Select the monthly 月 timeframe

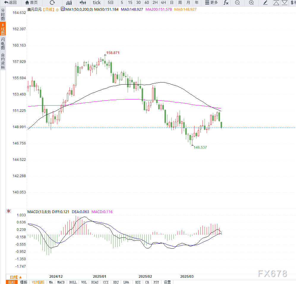pyautogui.click(x=188, y=3)
